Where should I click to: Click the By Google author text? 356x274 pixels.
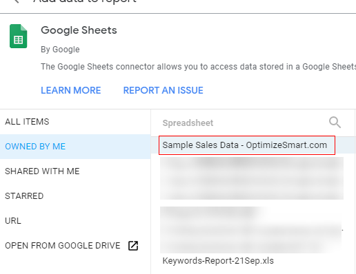(60, 50)
